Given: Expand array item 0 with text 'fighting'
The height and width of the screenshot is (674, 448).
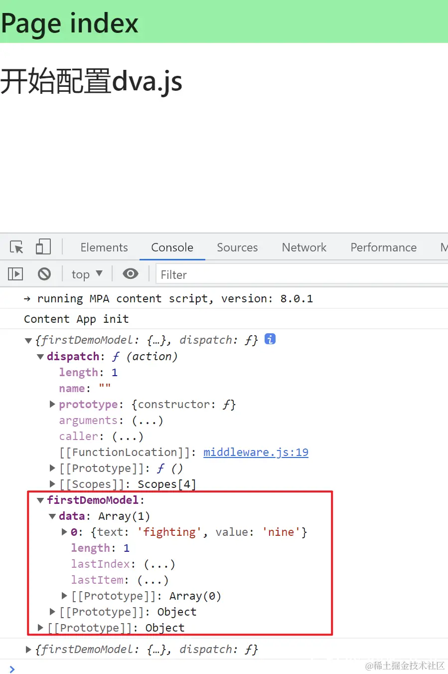Looking at the screenshot, I should (64, 532).
